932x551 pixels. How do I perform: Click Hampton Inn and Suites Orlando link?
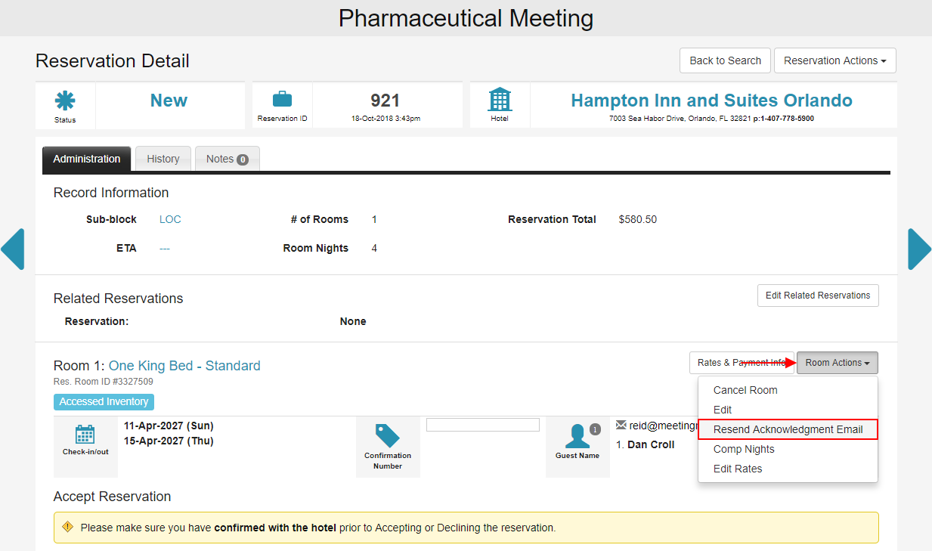711,101
